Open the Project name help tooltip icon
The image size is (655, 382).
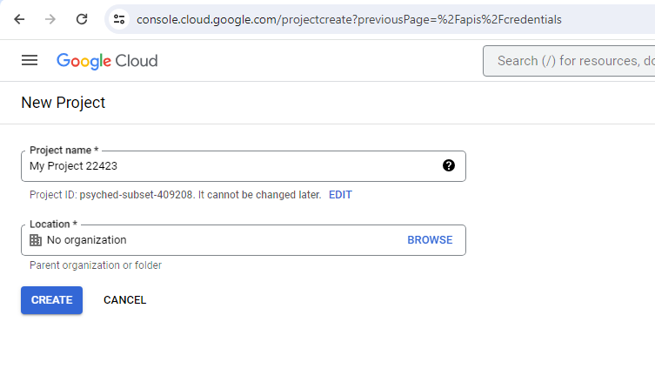(x=449, y=165)
